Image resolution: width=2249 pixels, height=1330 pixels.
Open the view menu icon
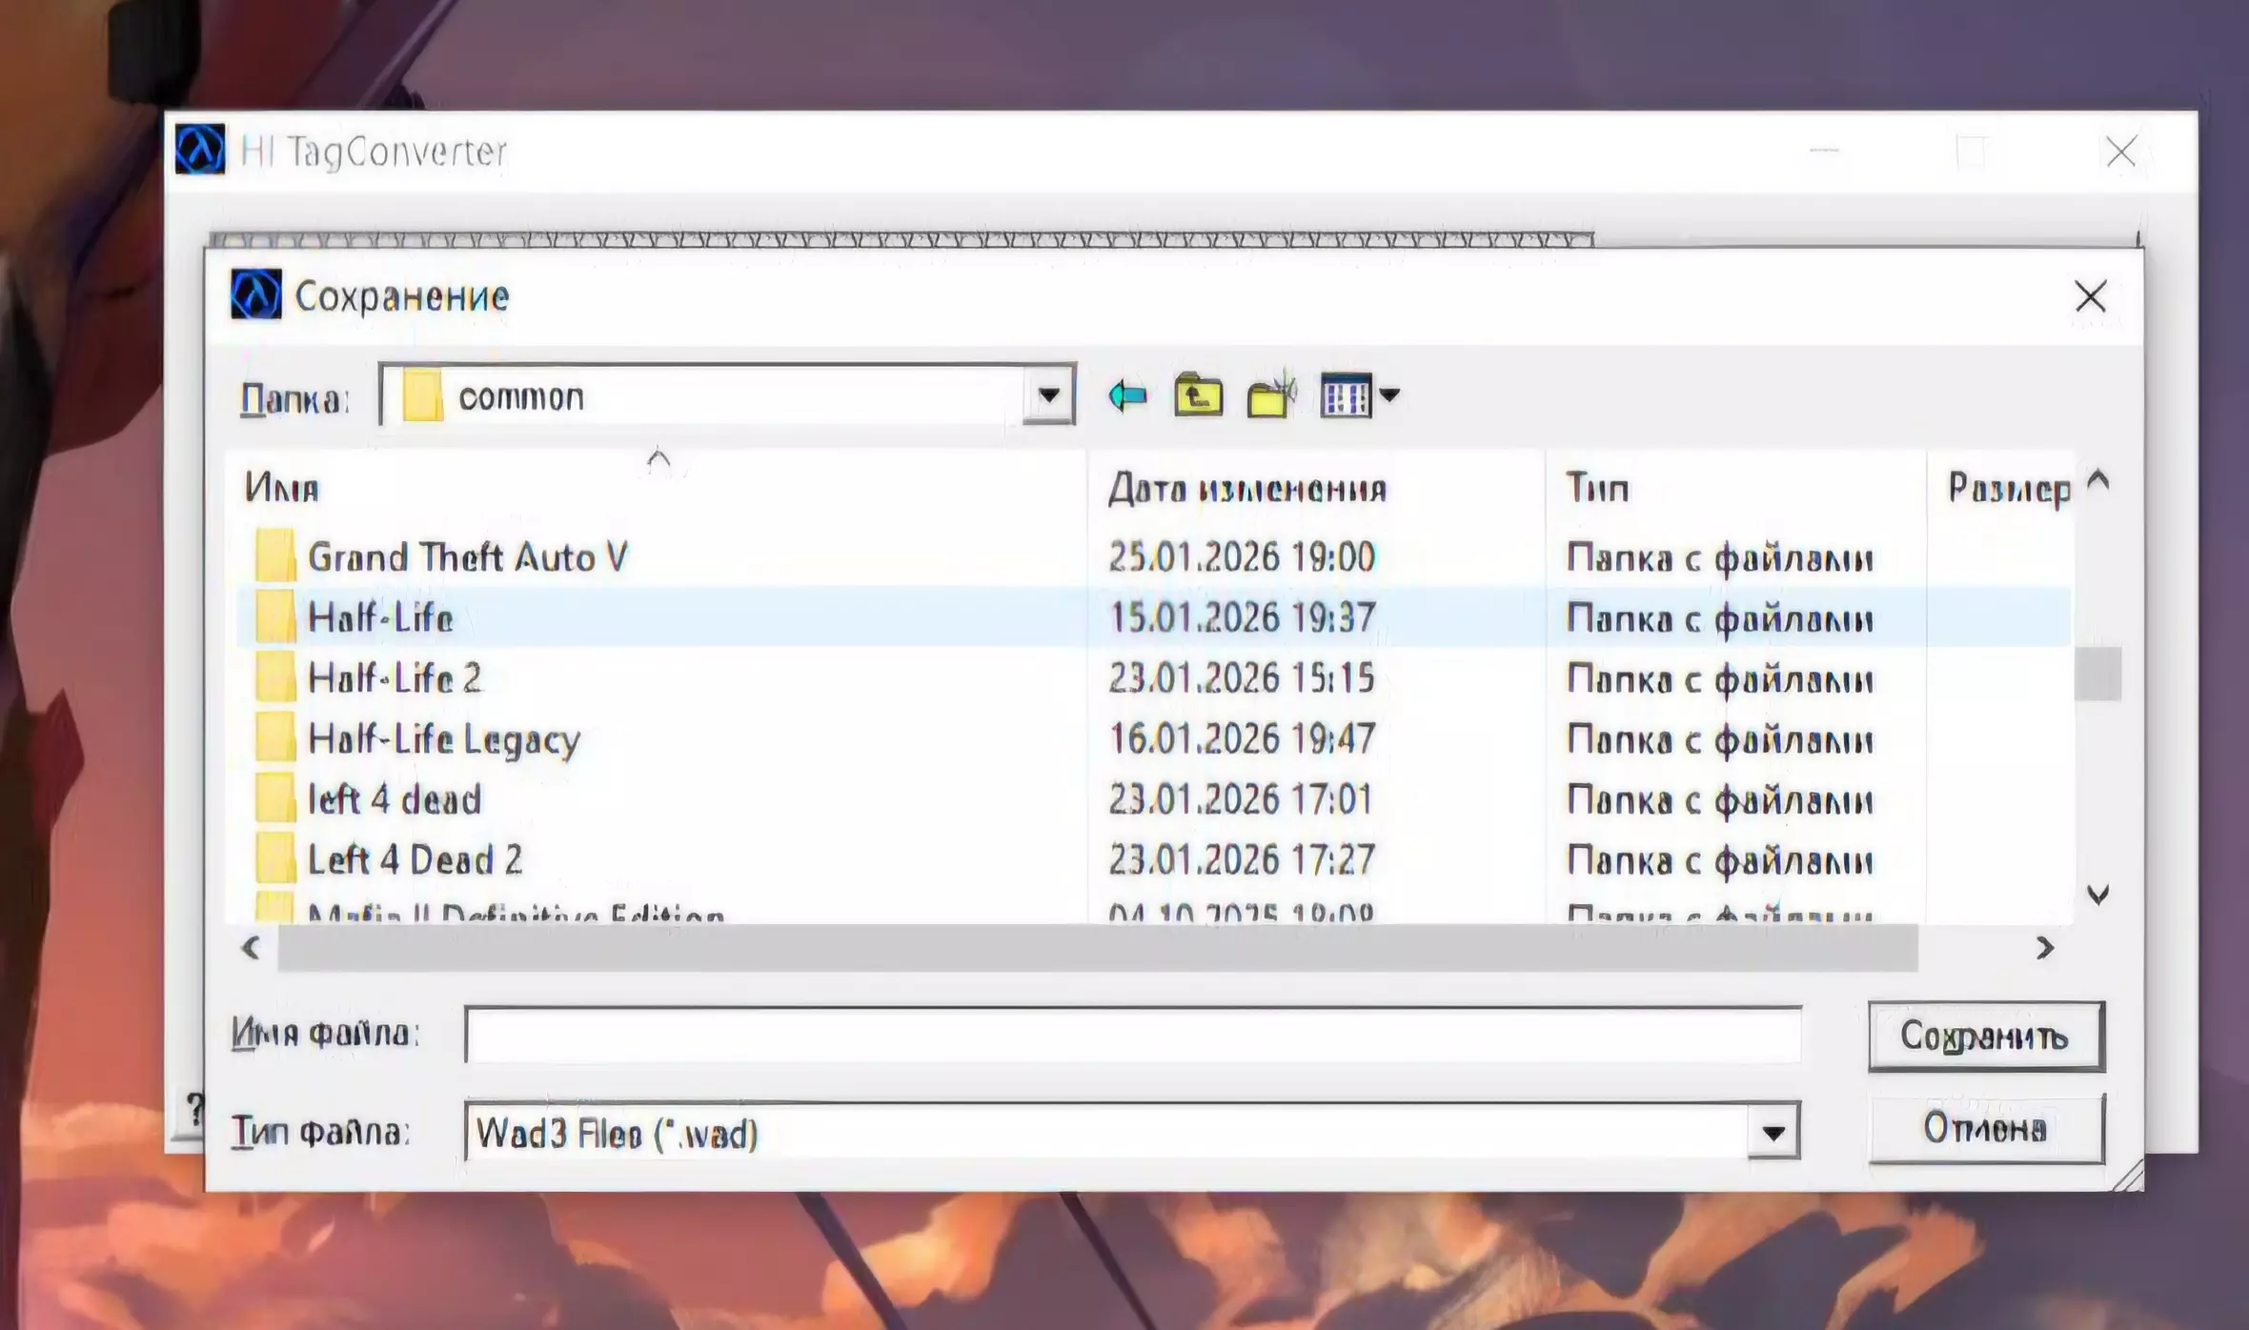(x=1345, y=394)
